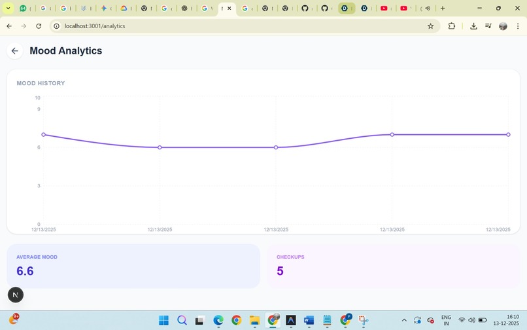Reload the analytics page
The image size is (527, 330).
39,26
